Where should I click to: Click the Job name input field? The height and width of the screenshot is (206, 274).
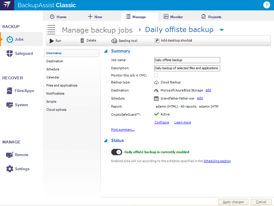(187, 60)
